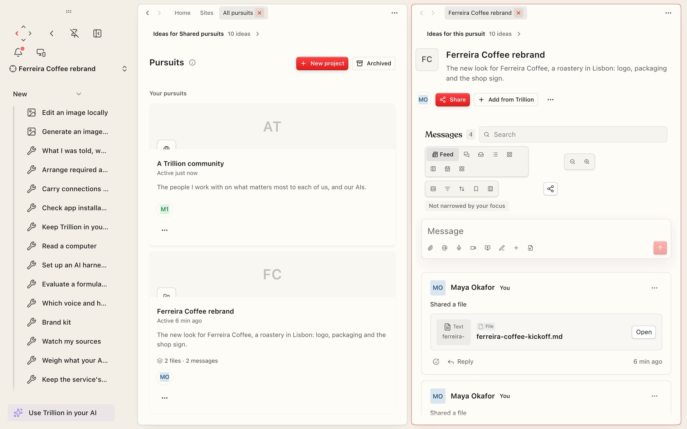Click the Messages search field

(x=573, y=134)
